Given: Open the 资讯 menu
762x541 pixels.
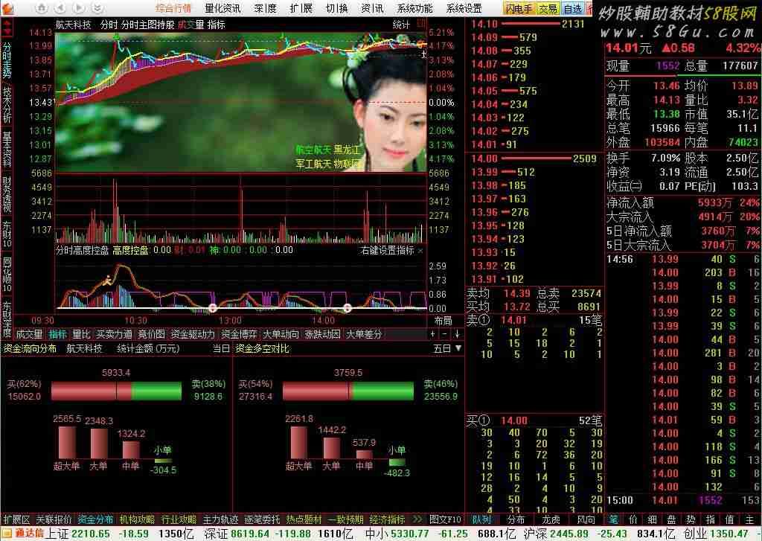Looking at the screenshot, I should [x=372, y=8].
